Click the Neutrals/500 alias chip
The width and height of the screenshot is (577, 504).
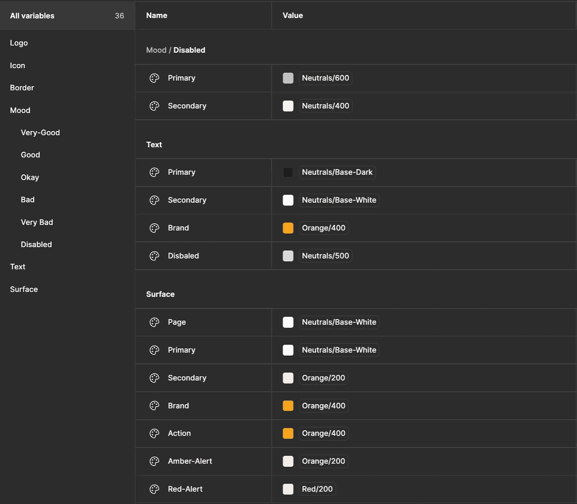[x=325, y=256]
